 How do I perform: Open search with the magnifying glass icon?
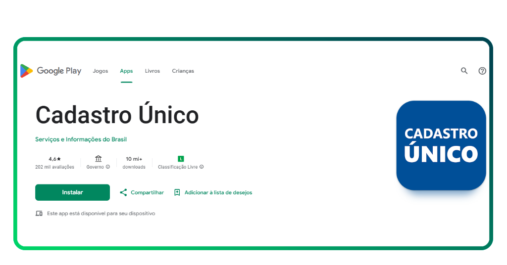pyautogui.click(x=464, y=71)
